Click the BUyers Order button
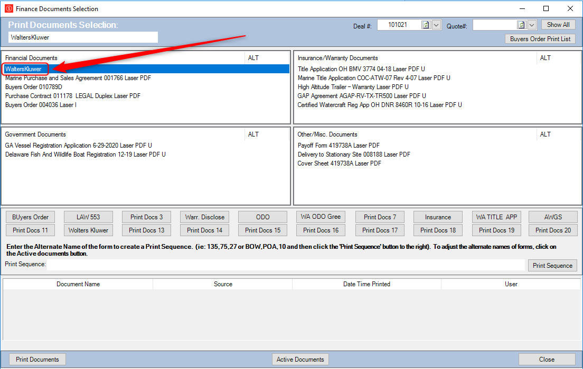 coord(30,217)
